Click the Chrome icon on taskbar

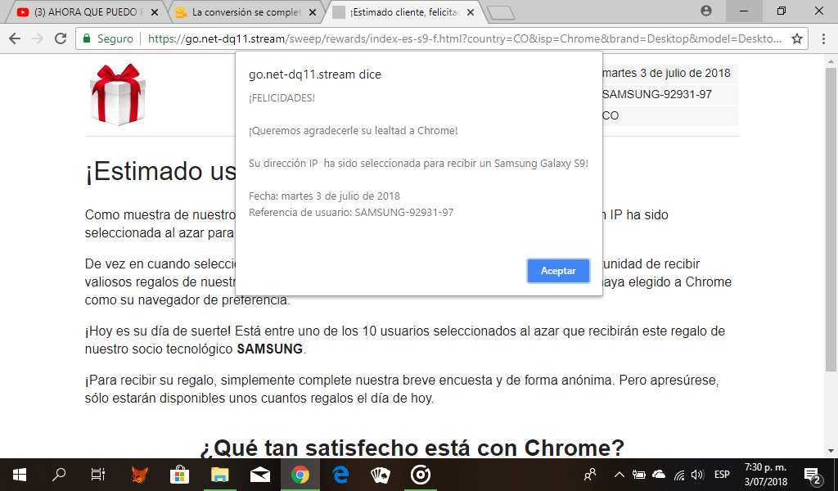pos(300,475)
